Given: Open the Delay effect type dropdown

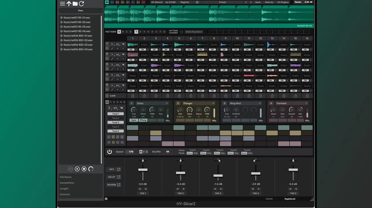Looking at the screenshot, I should [152, 103].
